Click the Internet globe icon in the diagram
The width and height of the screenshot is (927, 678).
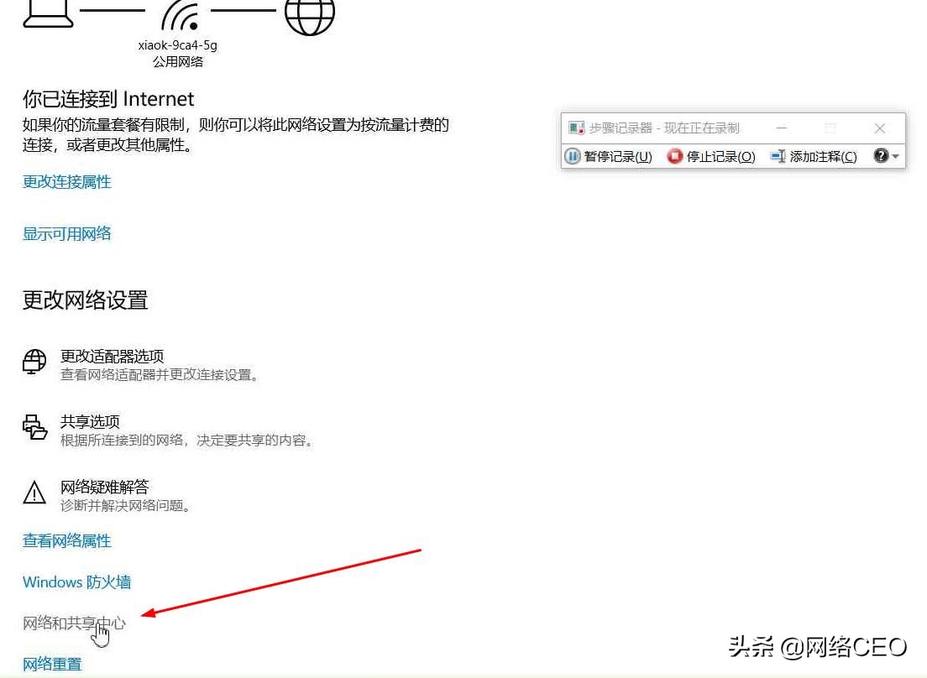(x=309, y=14)
